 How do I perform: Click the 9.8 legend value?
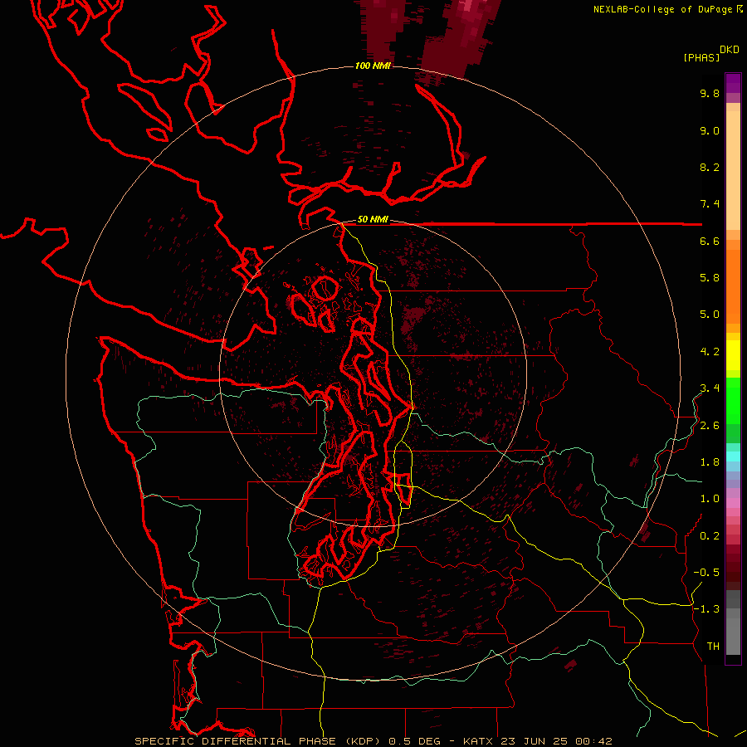(x=710, y=93)
